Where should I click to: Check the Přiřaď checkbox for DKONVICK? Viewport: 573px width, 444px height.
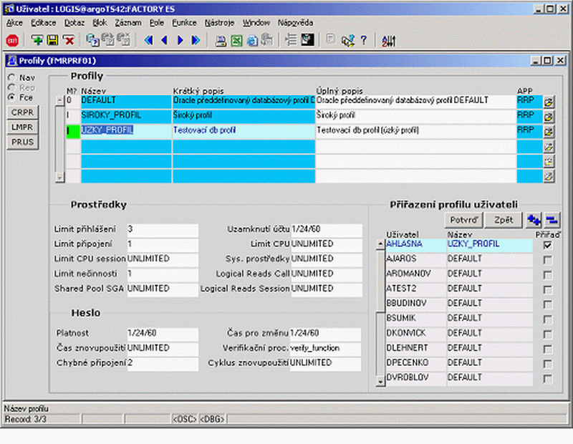(547, 334)
